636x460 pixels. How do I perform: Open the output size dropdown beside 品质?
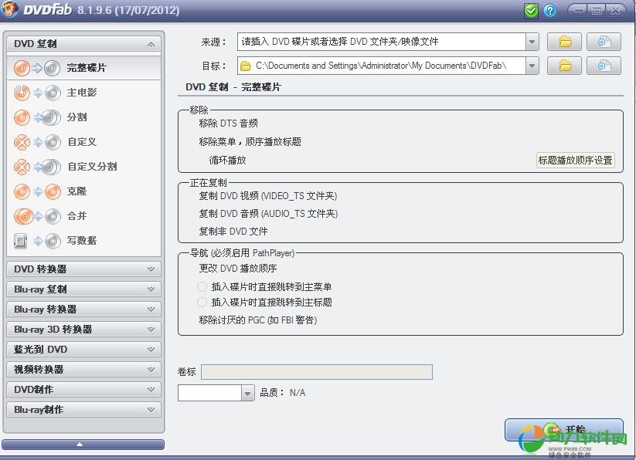click(247, 393)
